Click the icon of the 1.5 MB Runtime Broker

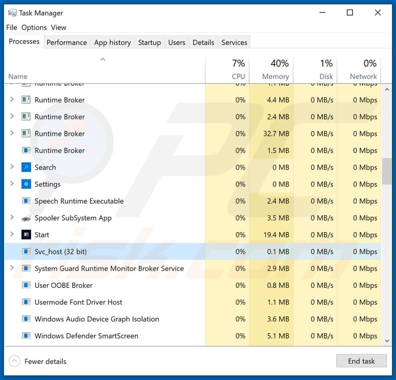point(26,150)
